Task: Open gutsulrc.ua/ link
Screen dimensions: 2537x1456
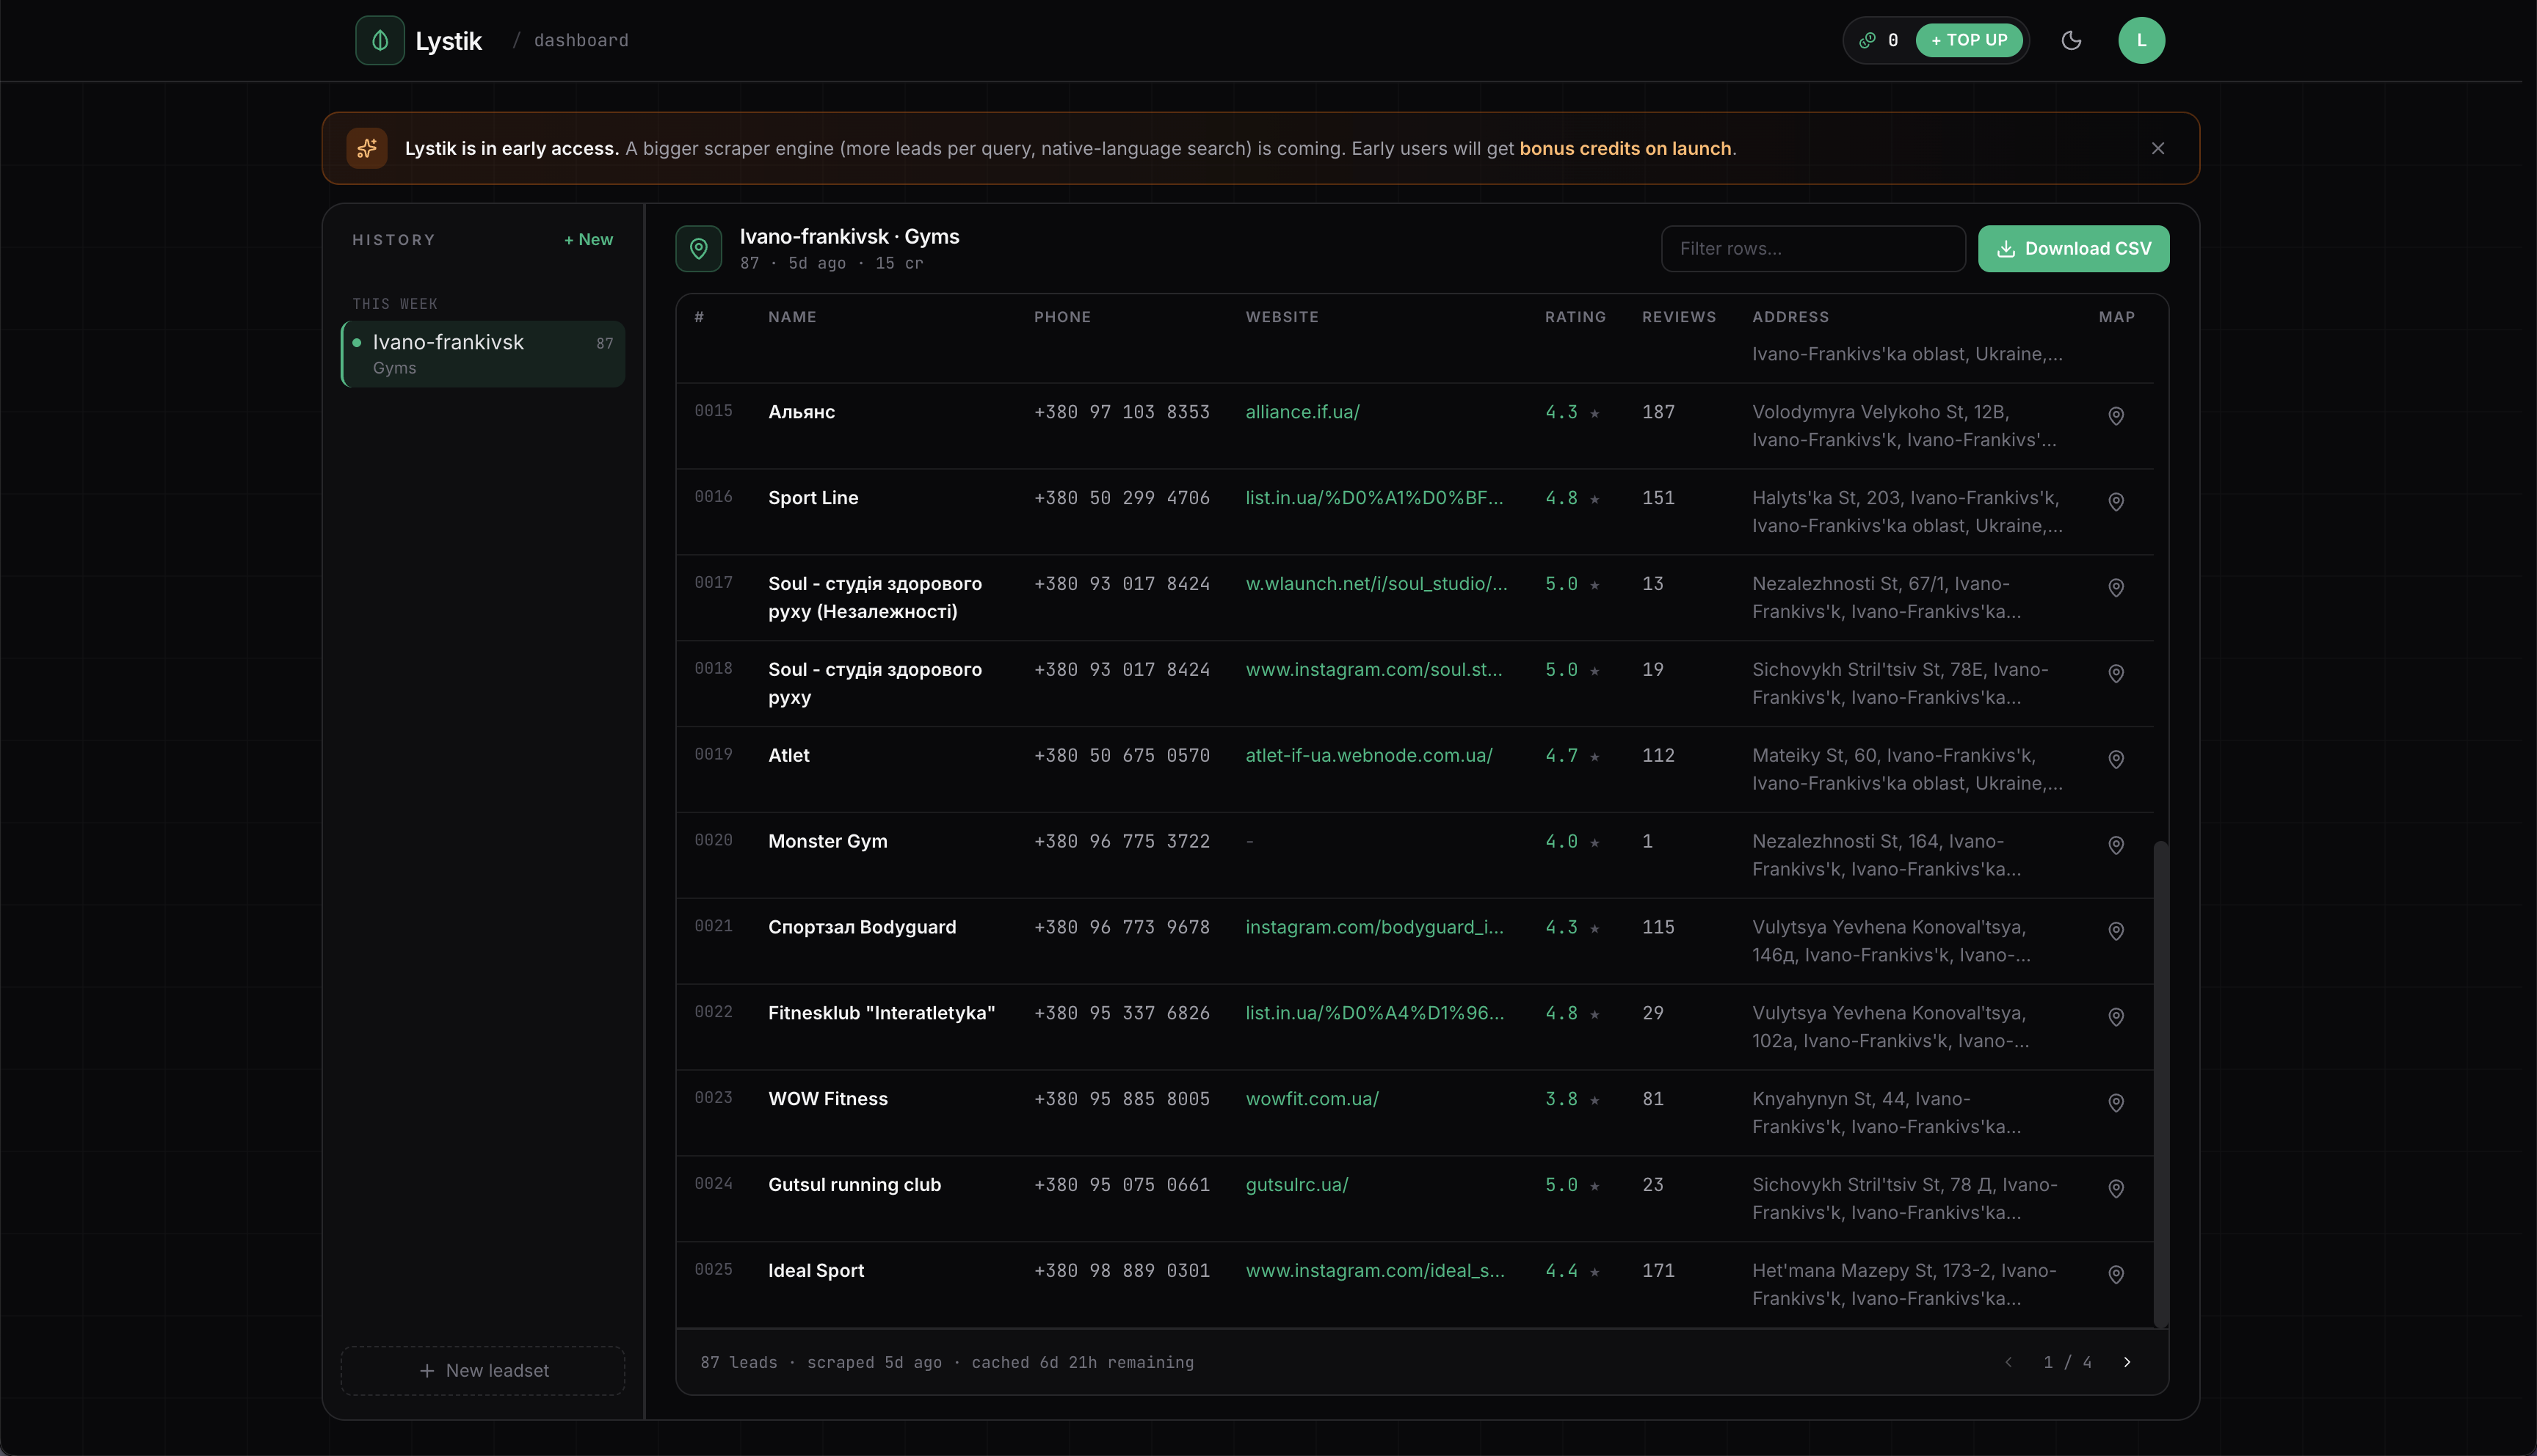Action: [x=1297, y=1185]
